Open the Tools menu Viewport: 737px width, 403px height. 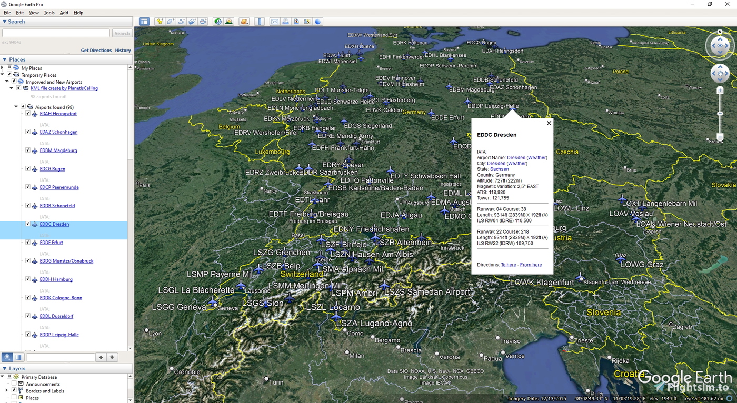click(49, 13)
